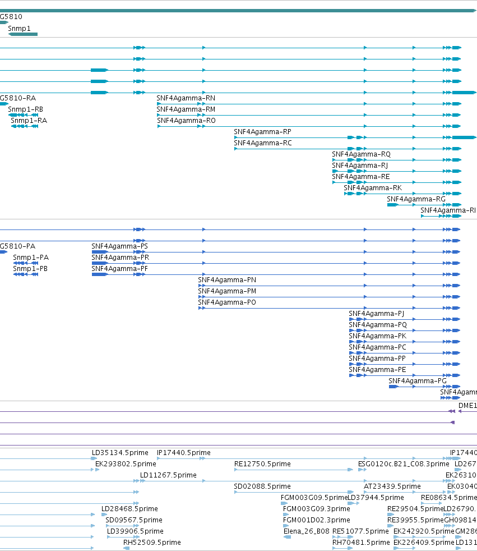This screenshot has width=477, height=551.
Task: Click EST LD11267.5prime label
Action: pos(169,475)
